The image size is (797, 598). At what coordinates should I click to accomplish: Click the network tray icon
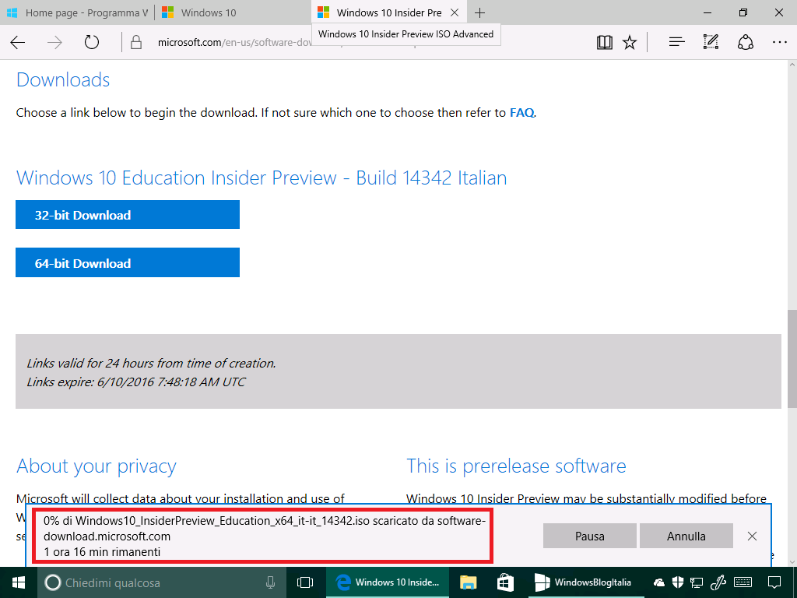(697, 582)
